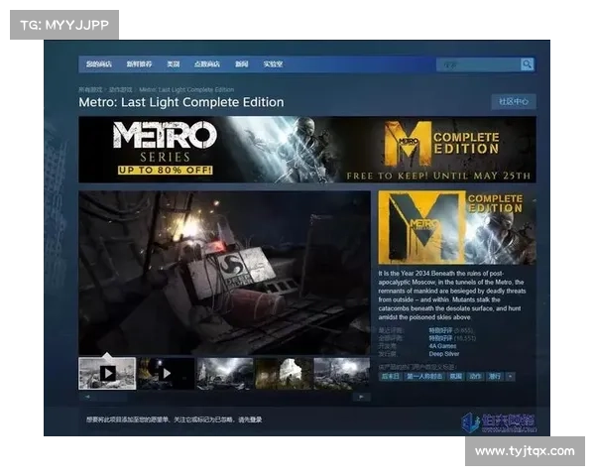Open the 新鲜推荐 menu
This screenshot has width=595, height=476.
[139, 64]
